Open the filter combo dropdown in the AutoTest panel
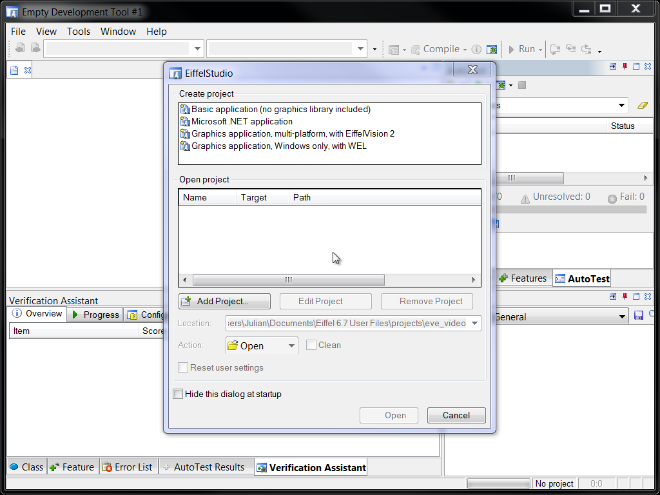The width and height of the screenshot is (660, 495). (621, 105)
